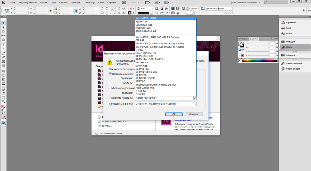
Task: Open 'Новые возможности' link in the welcome screen
Action: 114,121
